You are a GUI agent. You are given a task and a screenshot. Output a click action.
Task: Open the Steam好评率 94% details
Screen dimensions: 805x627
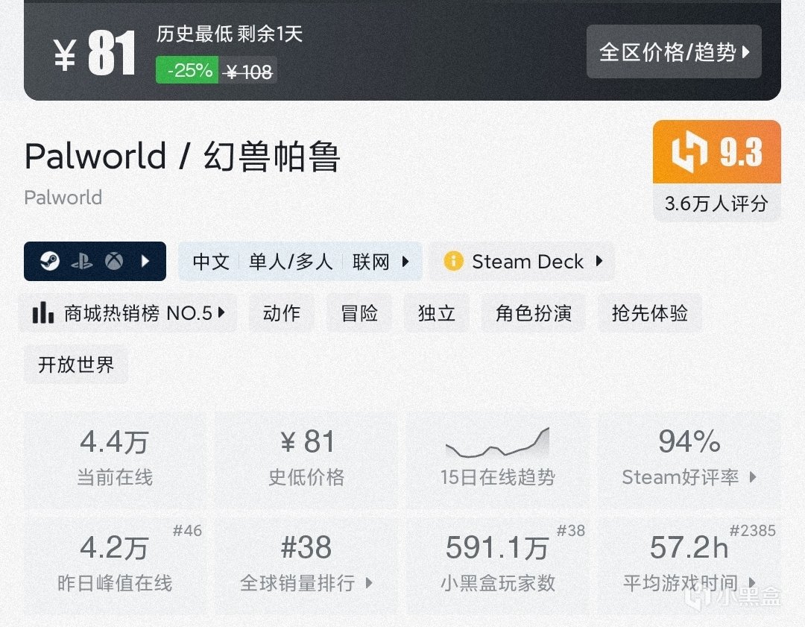pyautogui.click(x=689, y=460)
